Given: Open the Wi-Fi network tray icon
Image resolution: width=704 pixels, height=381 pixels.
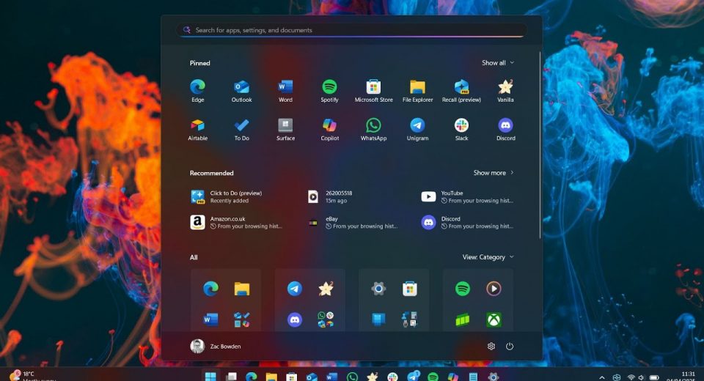Looking at the screenshot, I should click(631, 377).
